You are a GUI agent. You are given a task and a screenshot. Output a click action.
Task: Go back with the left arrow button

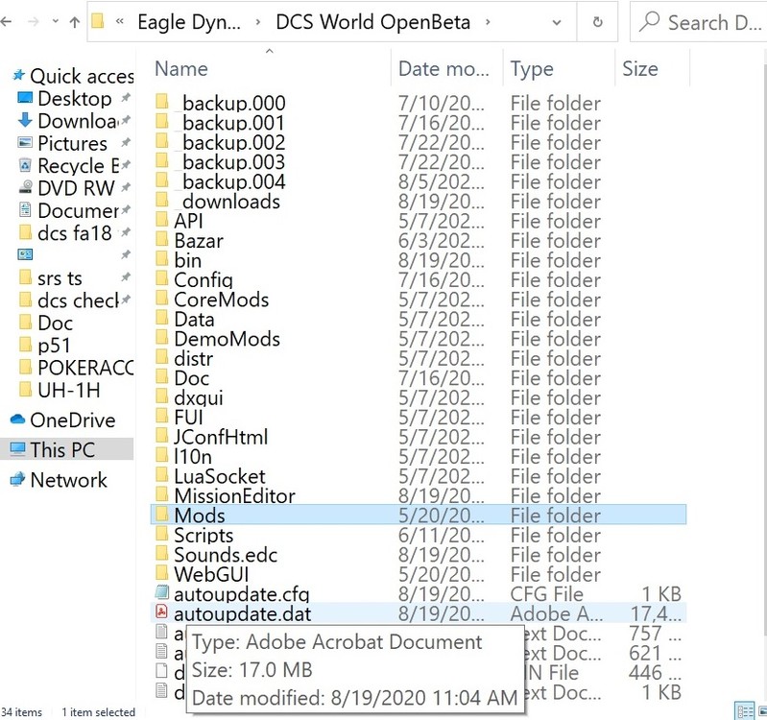click(x=6, y=22)
